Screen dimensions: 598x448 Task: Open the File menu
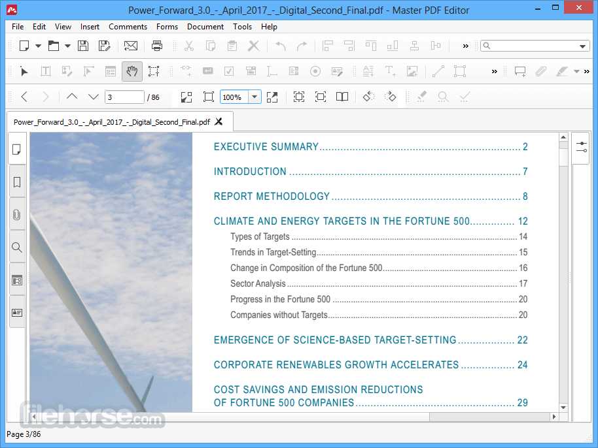tap(18, 27)
